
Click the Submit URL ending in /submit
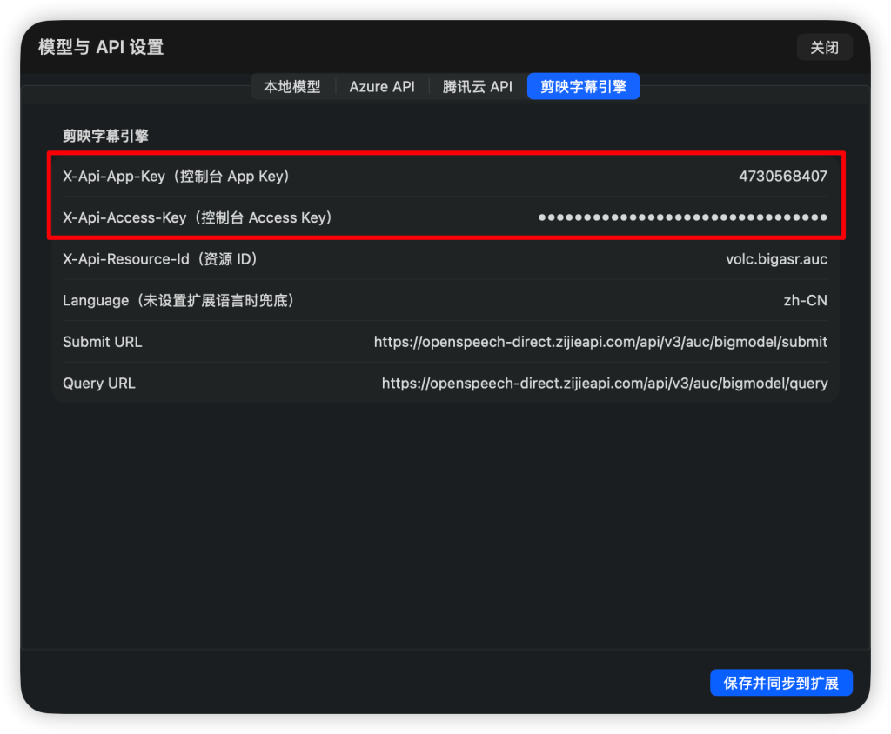600,342
